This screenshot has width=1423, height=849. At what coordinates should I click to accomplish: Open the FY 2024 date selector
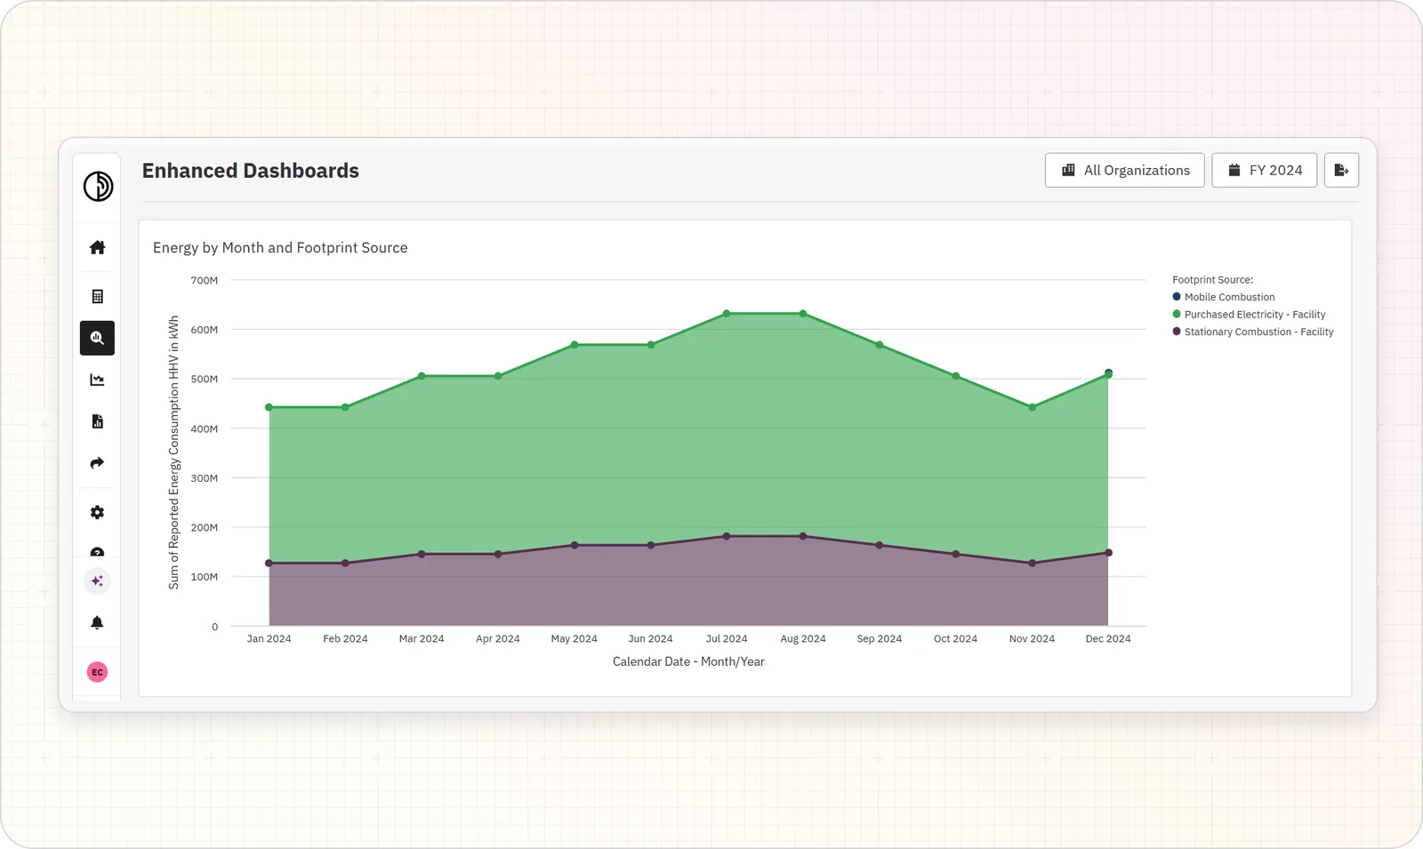1265,170
